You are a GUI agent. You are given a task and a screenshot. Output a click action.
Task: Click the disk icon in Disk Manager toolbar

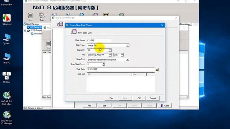(x=60, y=24)
